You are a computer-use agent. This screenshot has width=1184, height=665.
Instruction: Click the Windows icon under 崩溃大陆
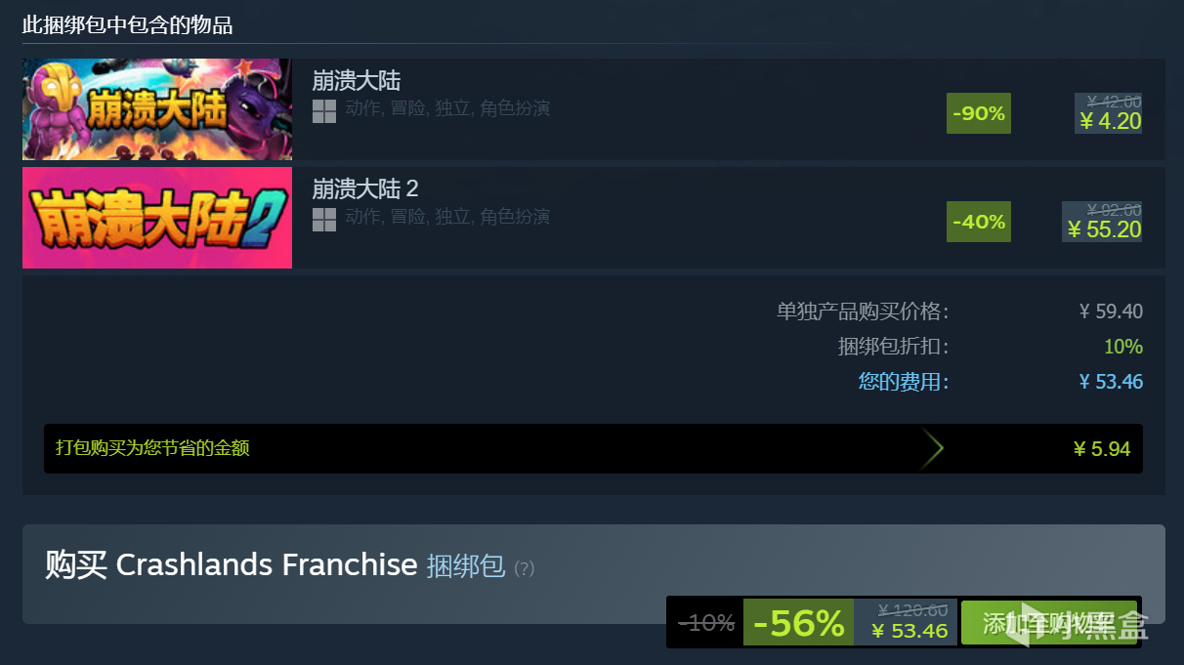pos(324,111)
